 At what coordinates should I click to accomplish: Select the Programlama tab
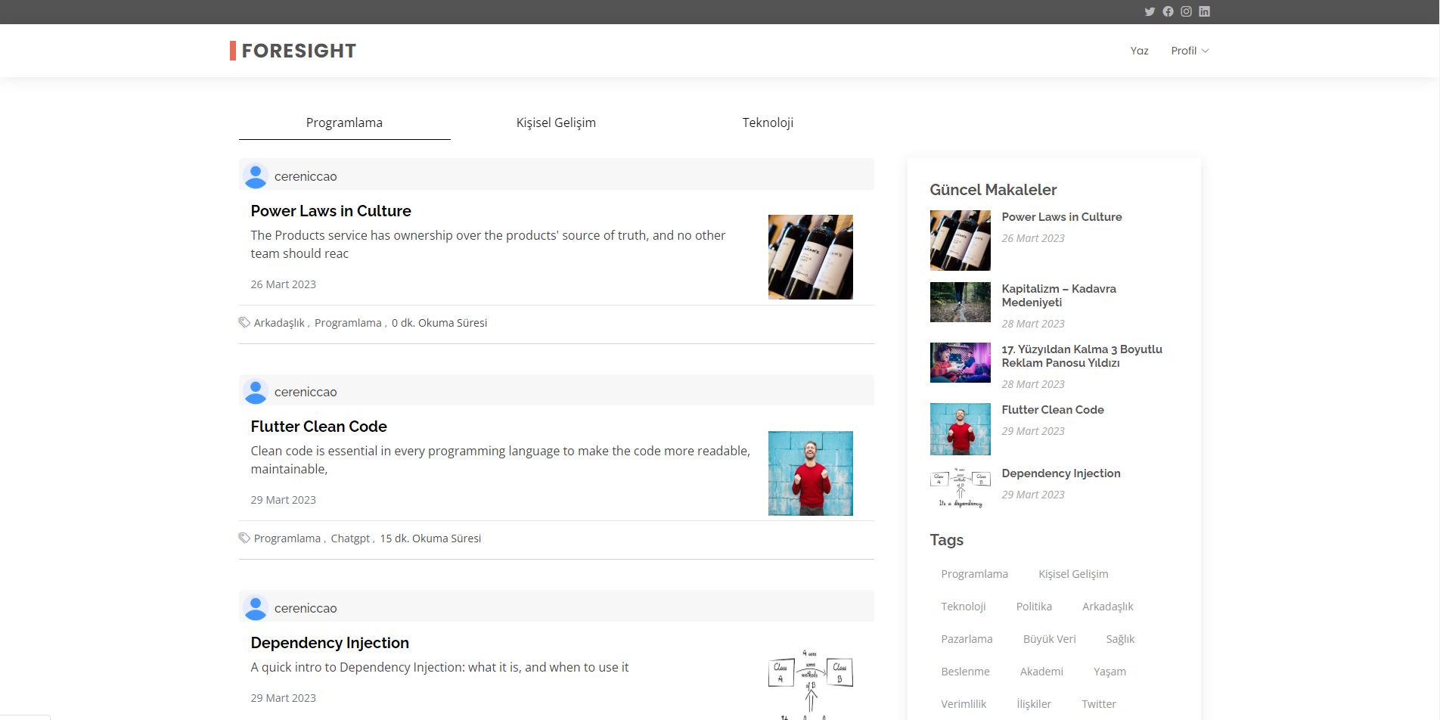(344, 123)
